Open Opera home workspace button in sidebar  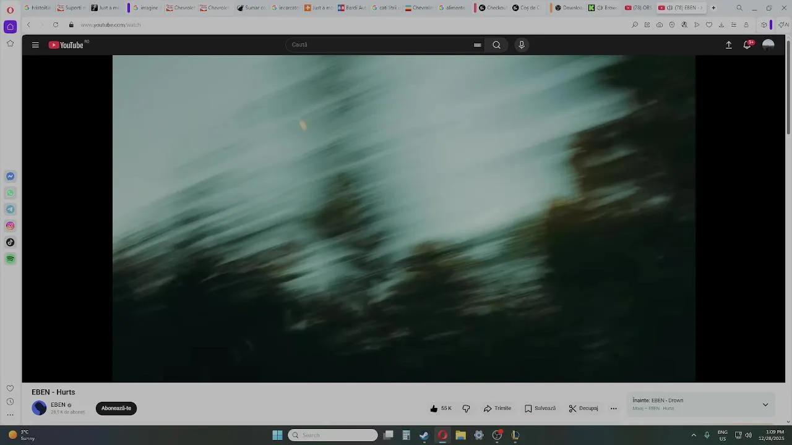tap(10, 27)
